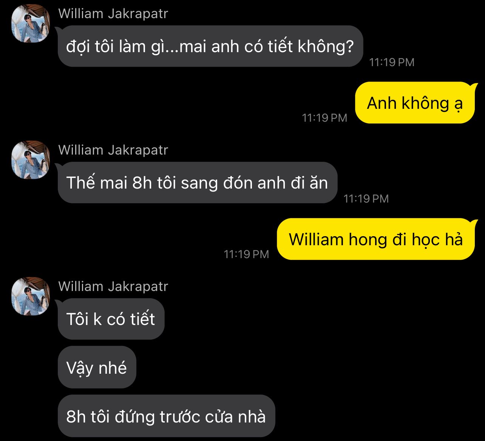The width and height of the screenshot is (485, 441).
Task: Tap the first William Jakrapatr avatar
Action: click(x=31, y=23)
